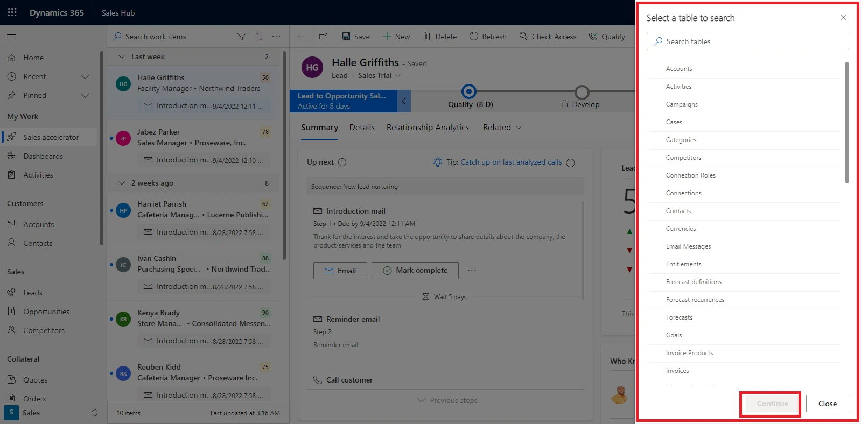Click Refresh in the command bar

[488, 37]
